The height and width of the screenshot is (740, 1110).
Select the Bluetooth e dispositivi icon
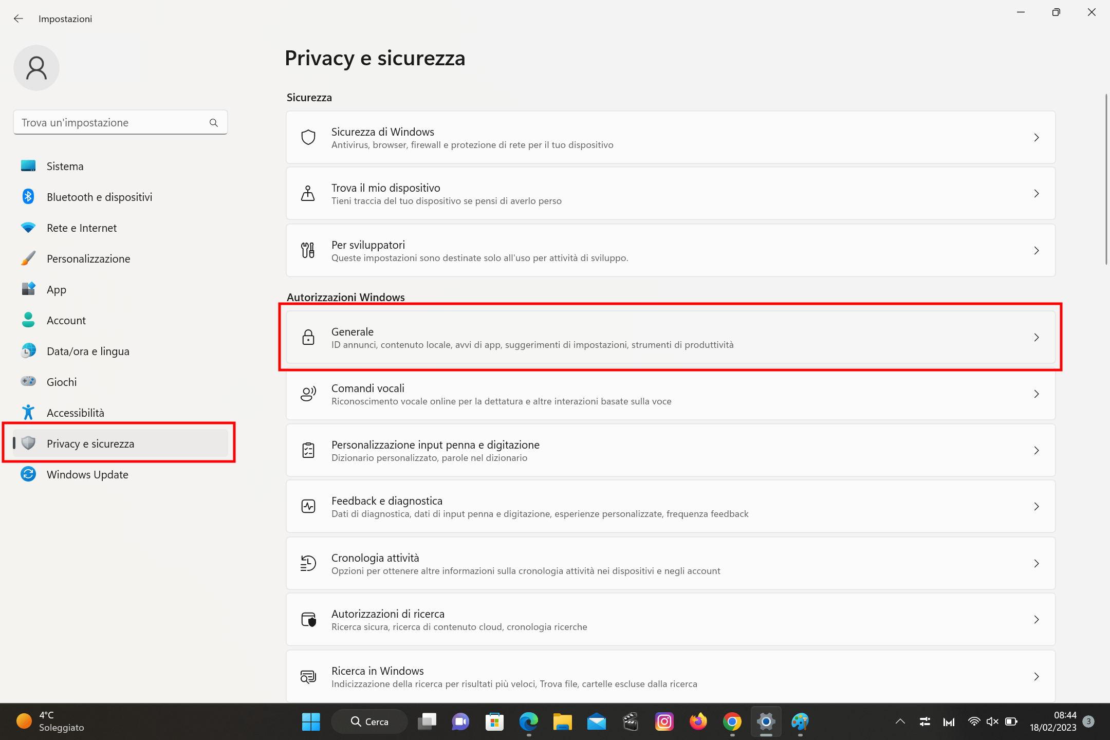pos(28,196)
